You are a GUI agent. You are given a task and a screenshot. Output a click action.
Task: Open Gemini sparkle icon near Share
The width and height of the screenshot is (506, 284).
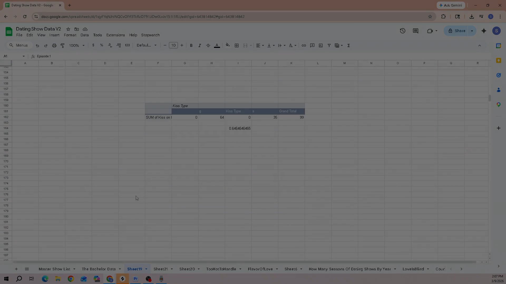pyautogui.click(x=484, y=31)
